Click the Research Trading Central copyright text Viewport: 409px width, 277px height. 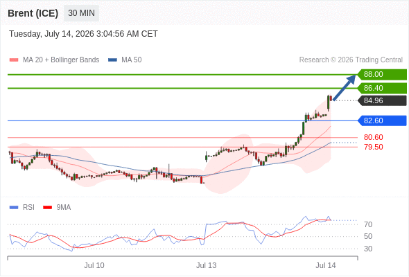tap(351, 60)
